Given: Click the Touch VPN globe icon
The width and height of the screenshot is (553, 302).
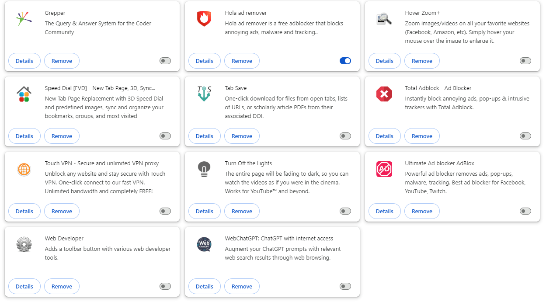Looking at the screenshot, I should 24,169.
